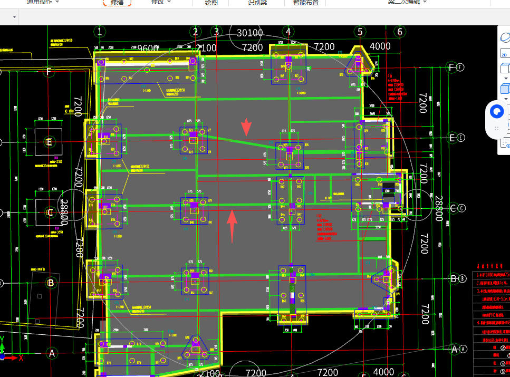Click the circled B axis marker at right
Image resolution: width=510 pixels, height=377 pixels.
[462, 278]
